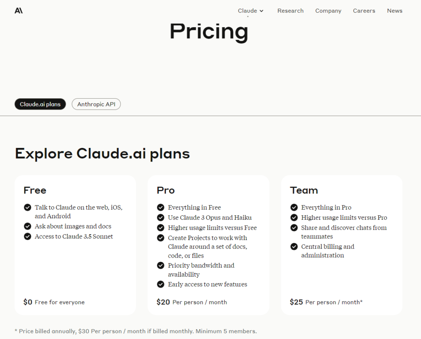Image resolution: width=421 pixels, height=339 pixels.
Task: Open the News link
Action: click(395, 11)
